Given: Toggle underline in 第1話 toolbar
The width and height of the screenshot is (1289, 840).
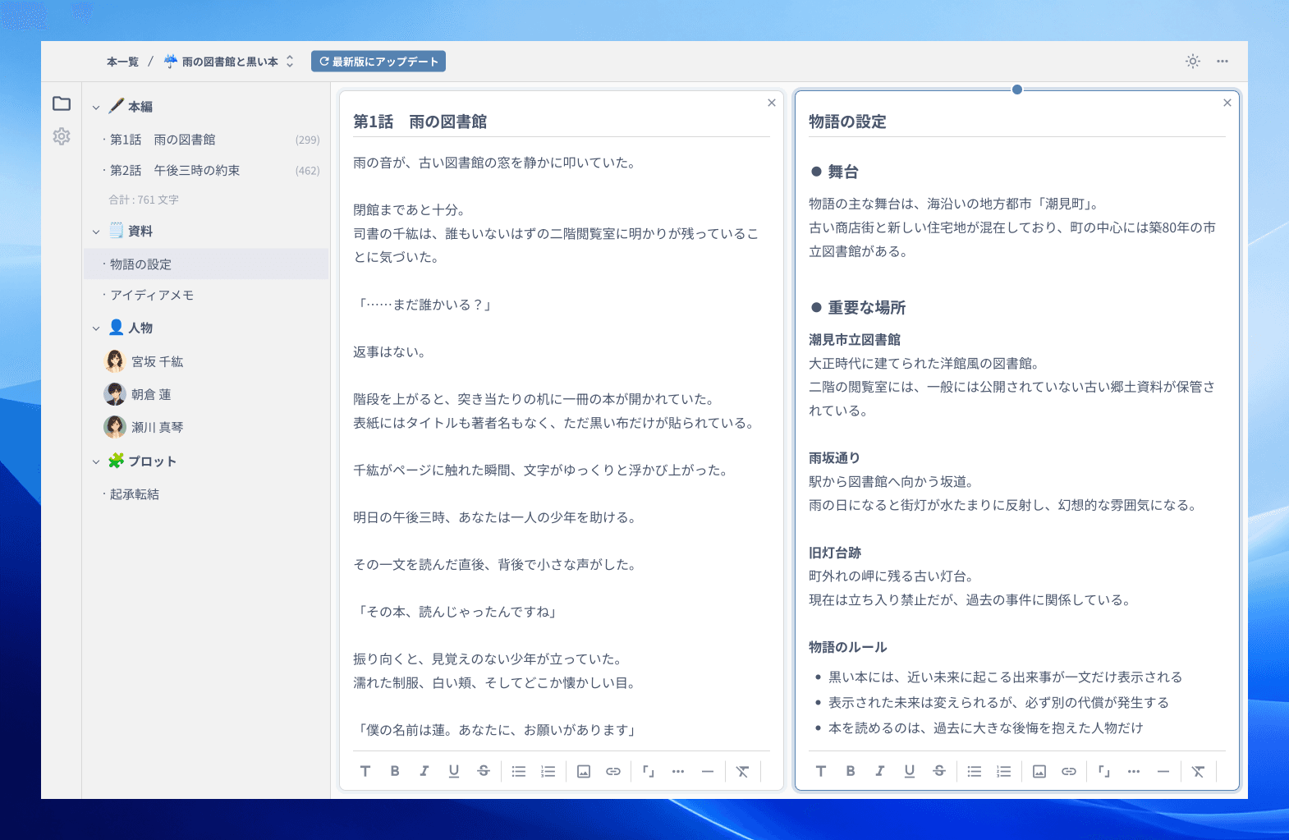Looking at the screenshot, I should coord(454,771).
